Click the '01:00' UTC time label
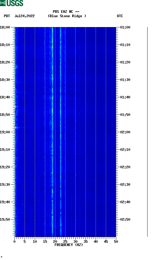Screen dimensions: 160x260 click(x=125, y=27)
